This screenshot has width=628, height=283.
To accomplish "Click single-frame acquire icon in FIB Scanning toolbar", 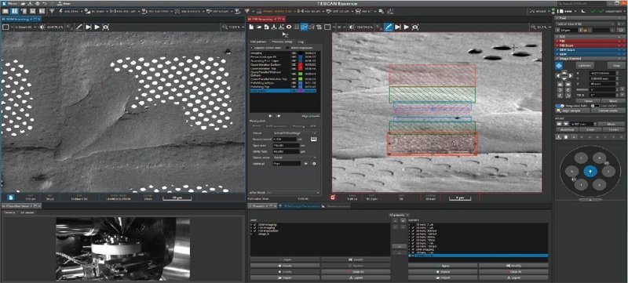I will point(415,27).
